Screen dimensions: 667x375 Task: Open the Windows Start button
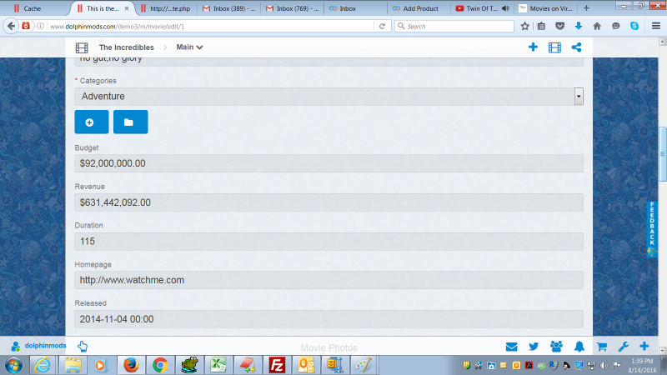pyautogui.click(x=14, y=365)
